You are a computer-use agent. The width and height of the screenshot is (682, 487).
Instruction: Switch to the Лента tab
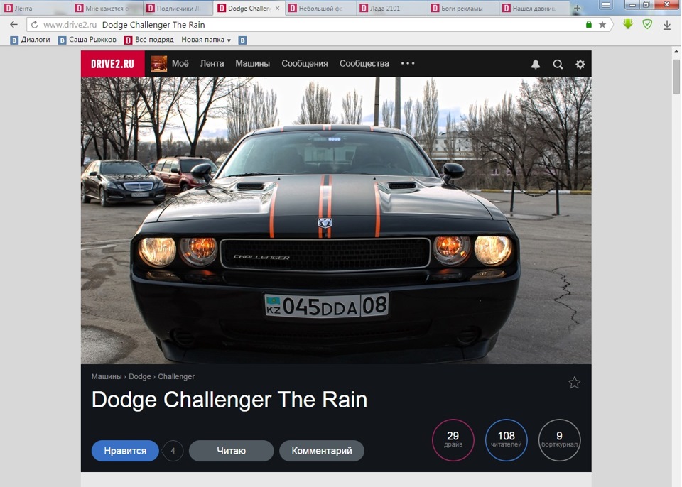pos(36,8)
